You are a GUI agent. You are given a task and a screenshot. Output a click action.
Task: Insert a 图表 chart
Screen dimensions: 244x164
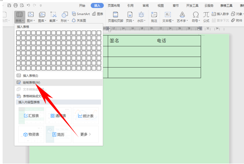[98, 14]
